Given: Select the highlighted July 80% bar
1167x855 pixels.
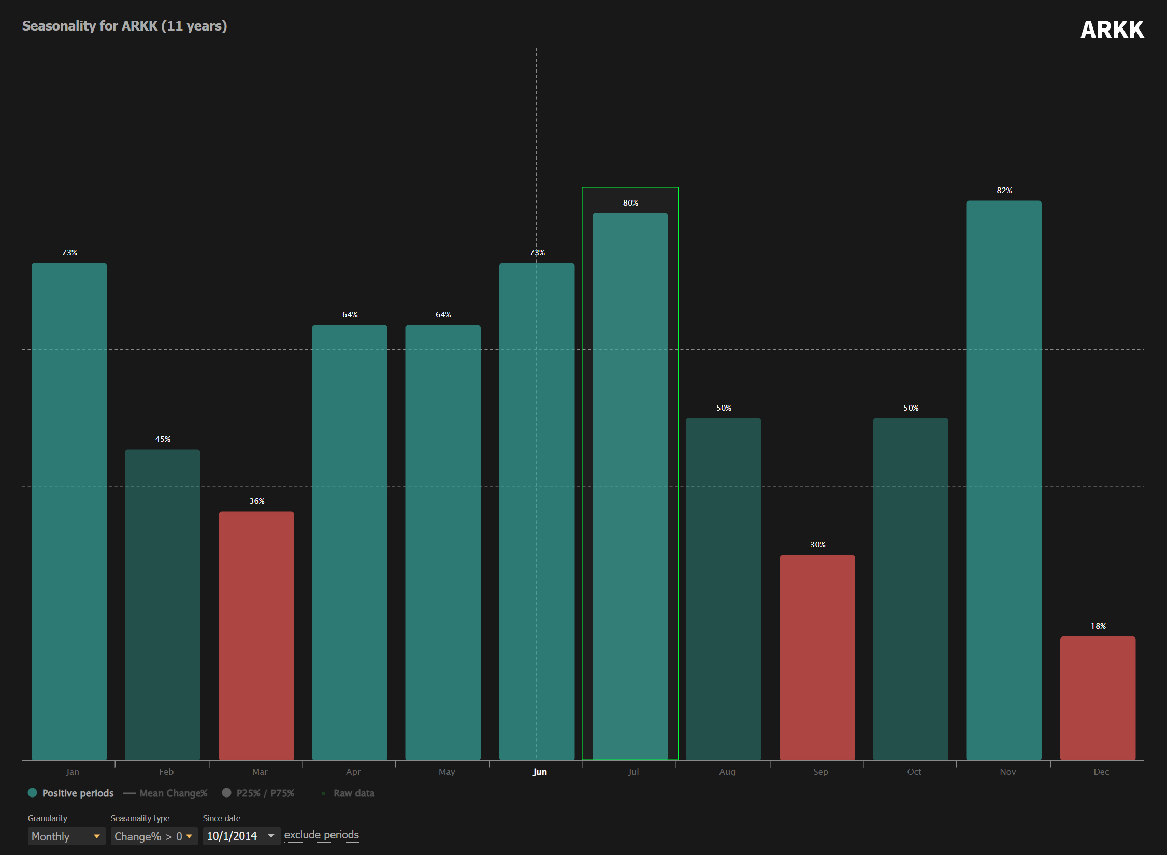Looking at the screenshot, I should point(630,486).
